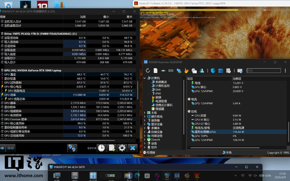Open AIDA64 report page icon
This screenshot has width=290, height=181.
tap(155, 71)
